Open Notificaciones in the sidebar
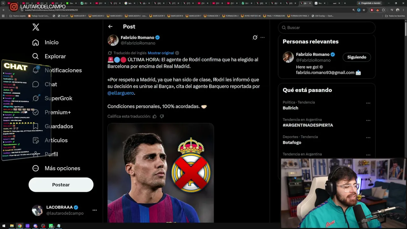The image size is (407, 229). [x=57, y=70]
